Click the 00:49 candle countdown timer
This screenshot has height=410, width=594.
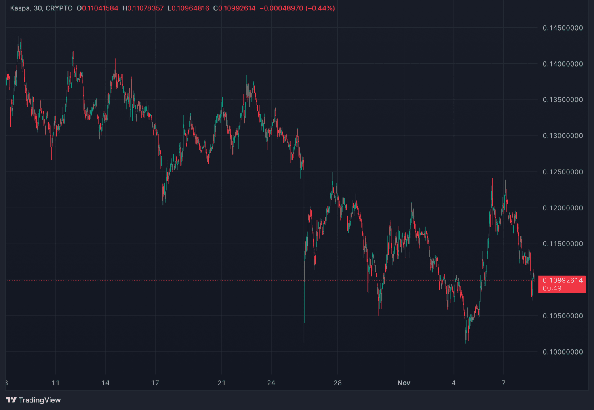pyautogui.click(x=552, y=288)
